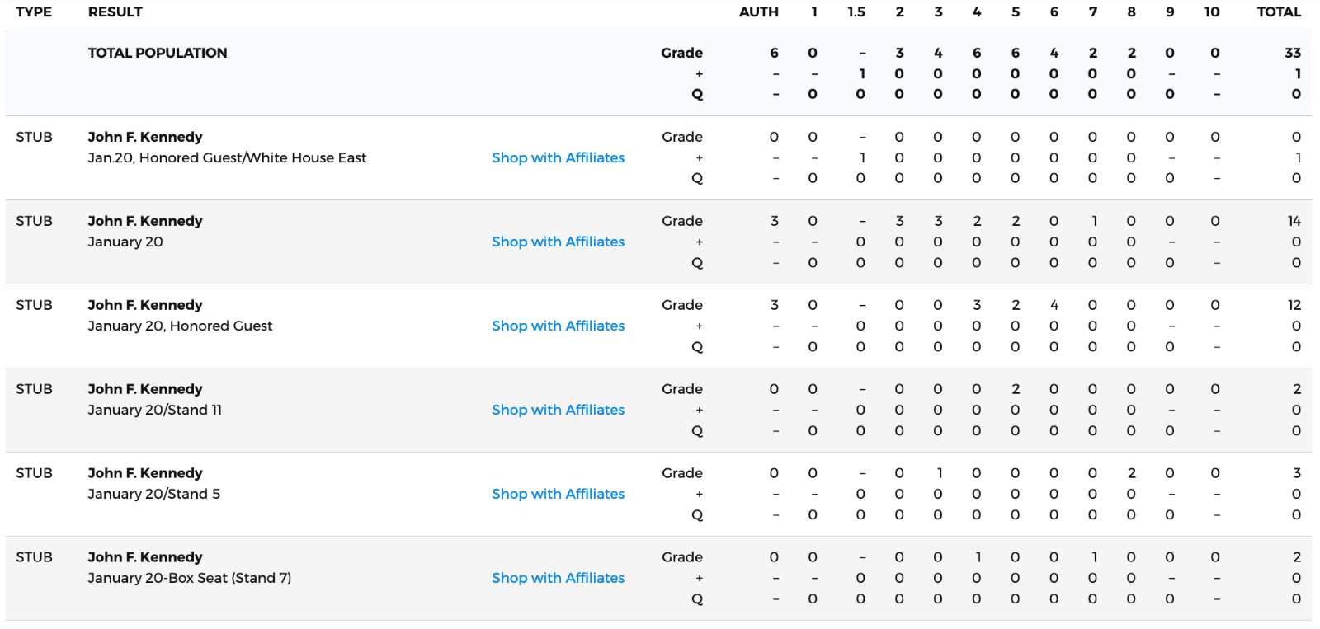
Task: Open Shop with Affiliates for January 20, Honored Guest
Action: (558, 326)
